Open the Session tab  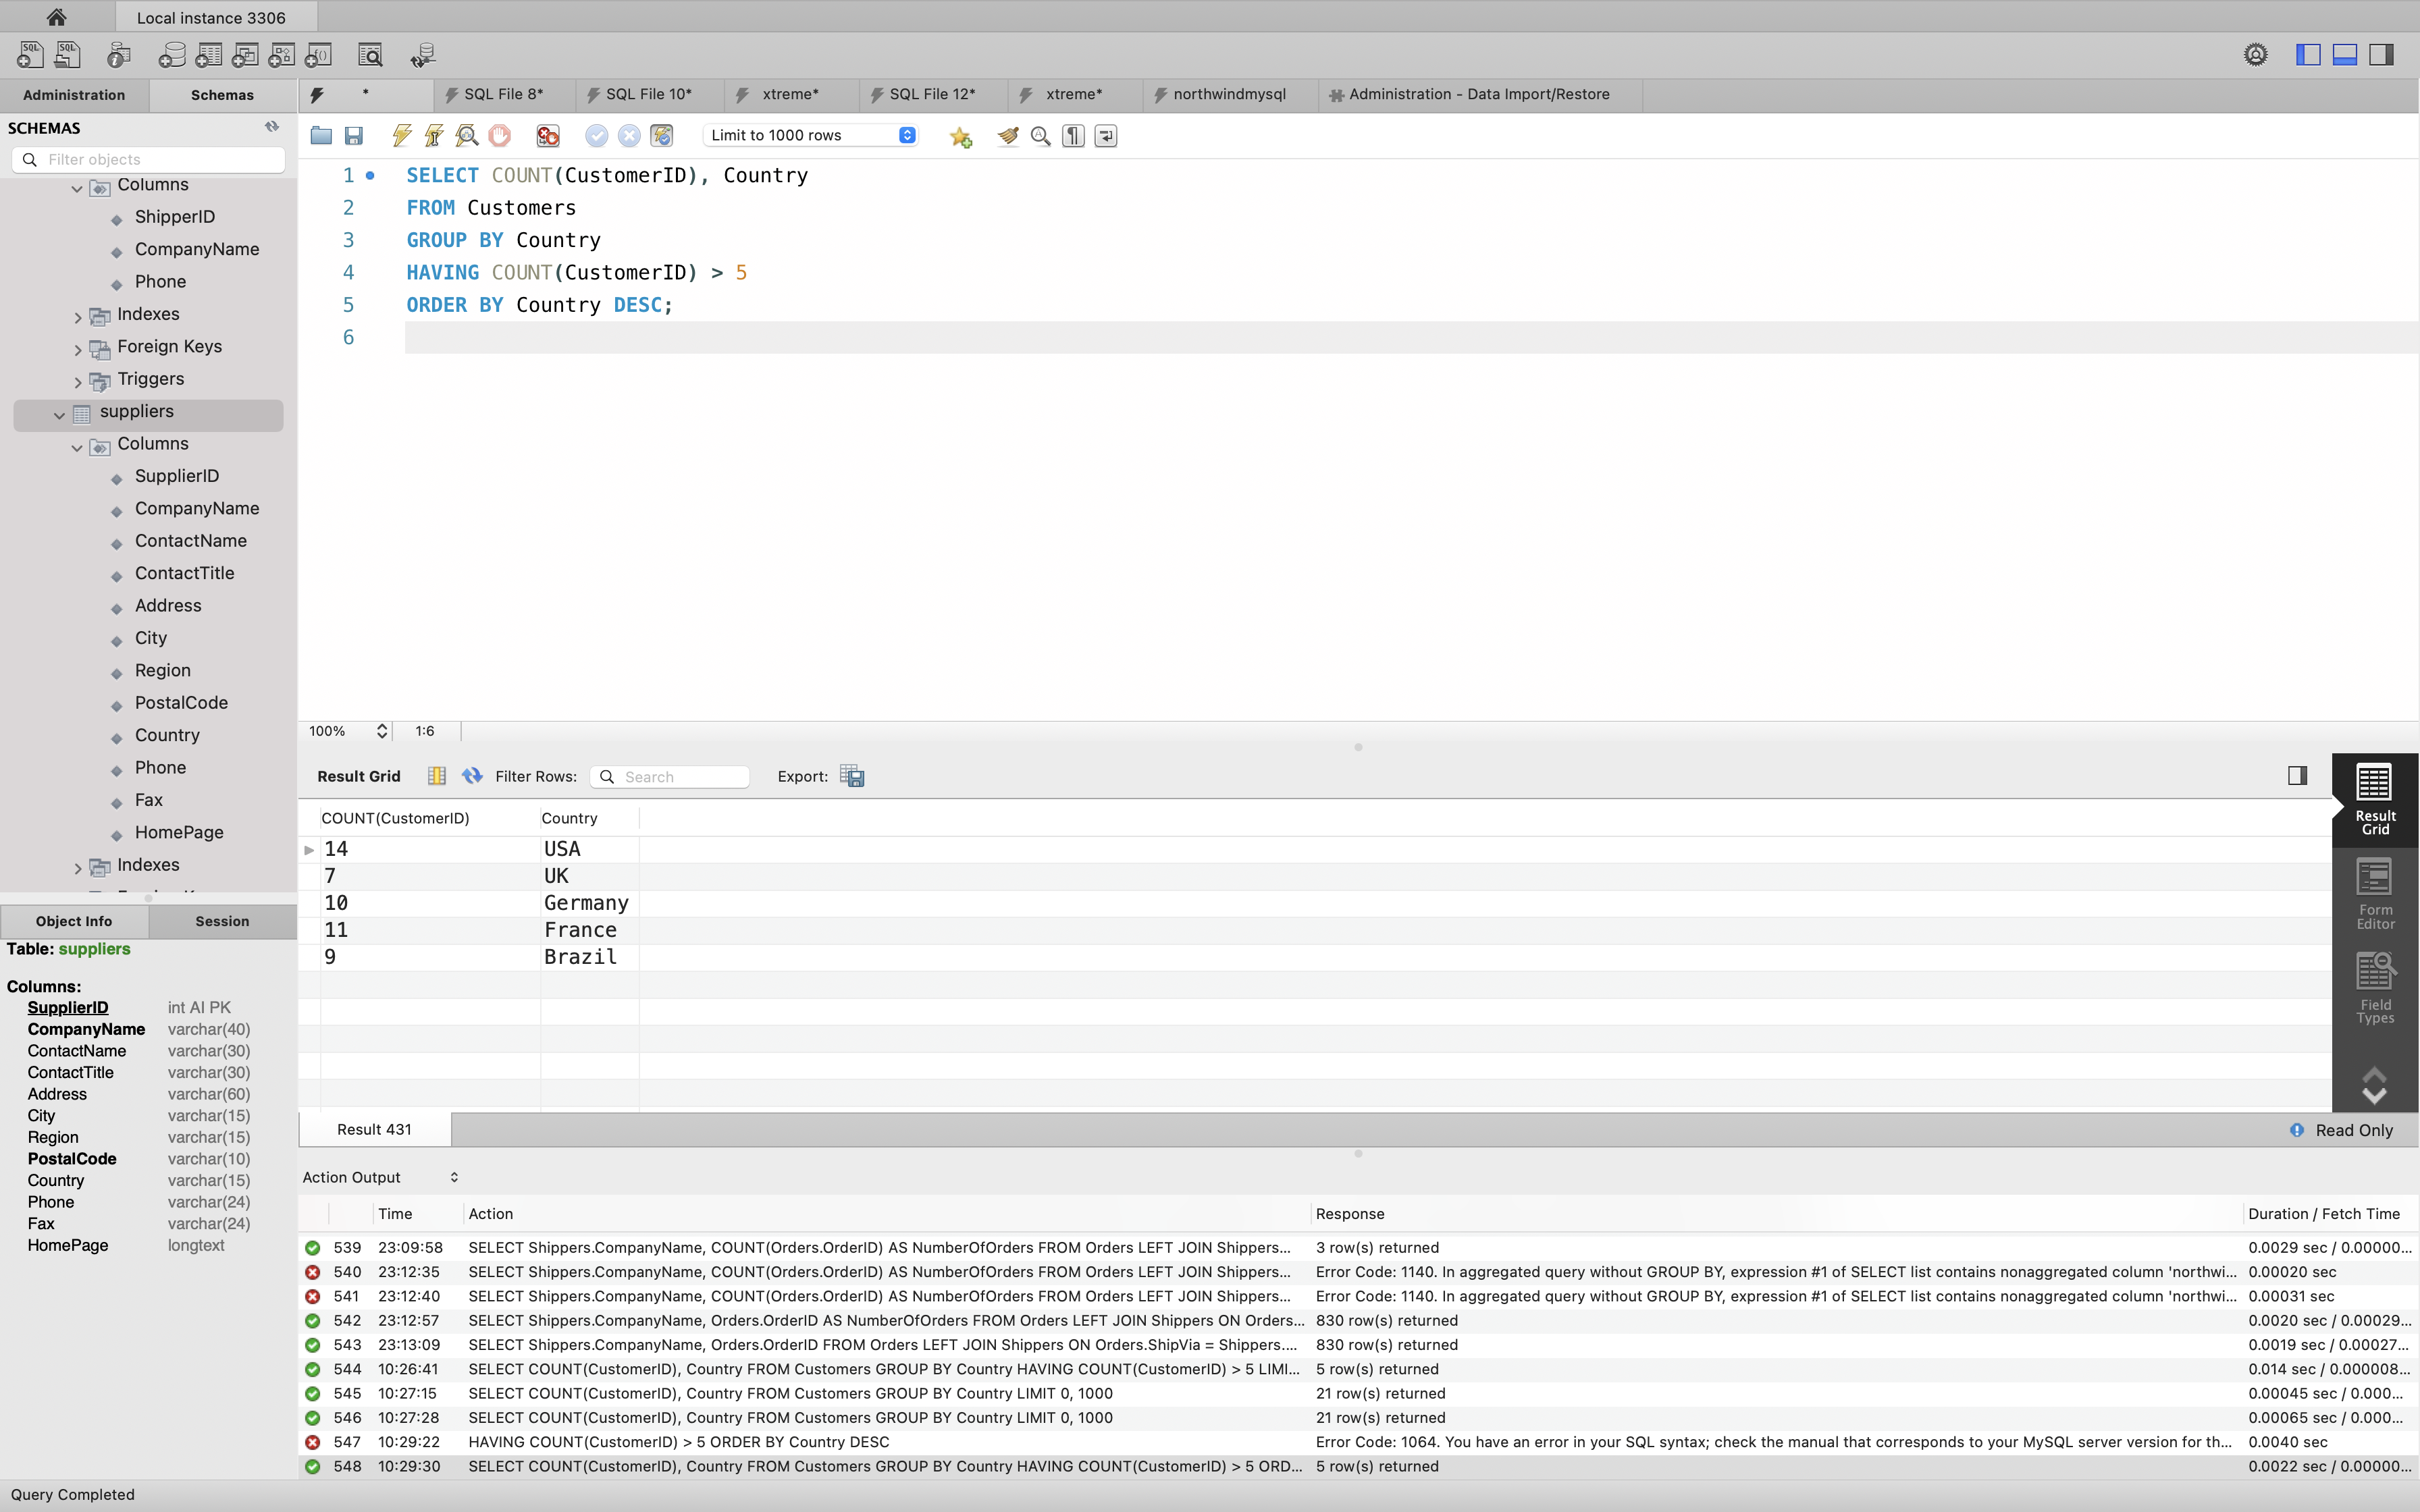[x=222, y=921]
